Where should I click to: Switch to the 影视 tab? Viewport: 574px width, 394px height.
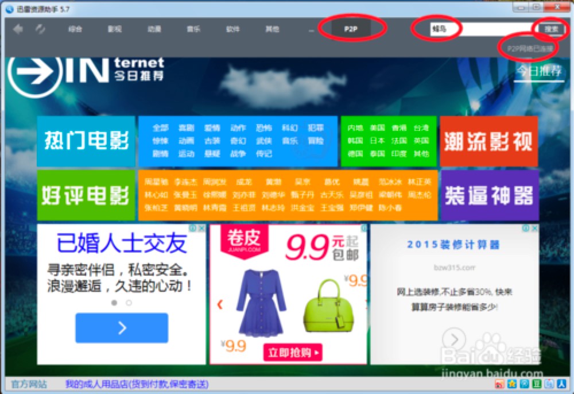[x=115, y=29]
